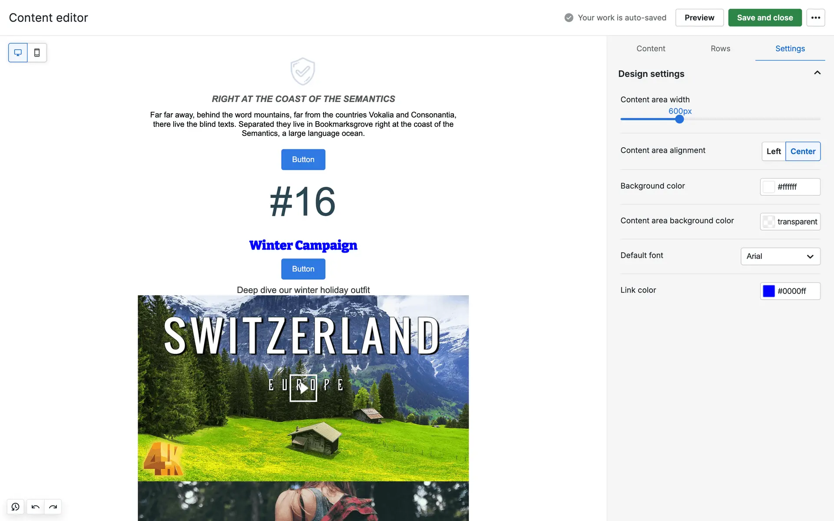Open the three-dots more options menu
The width and height of the screenshot is (834, 521).
pyautogui.click(x=815, y=18)
